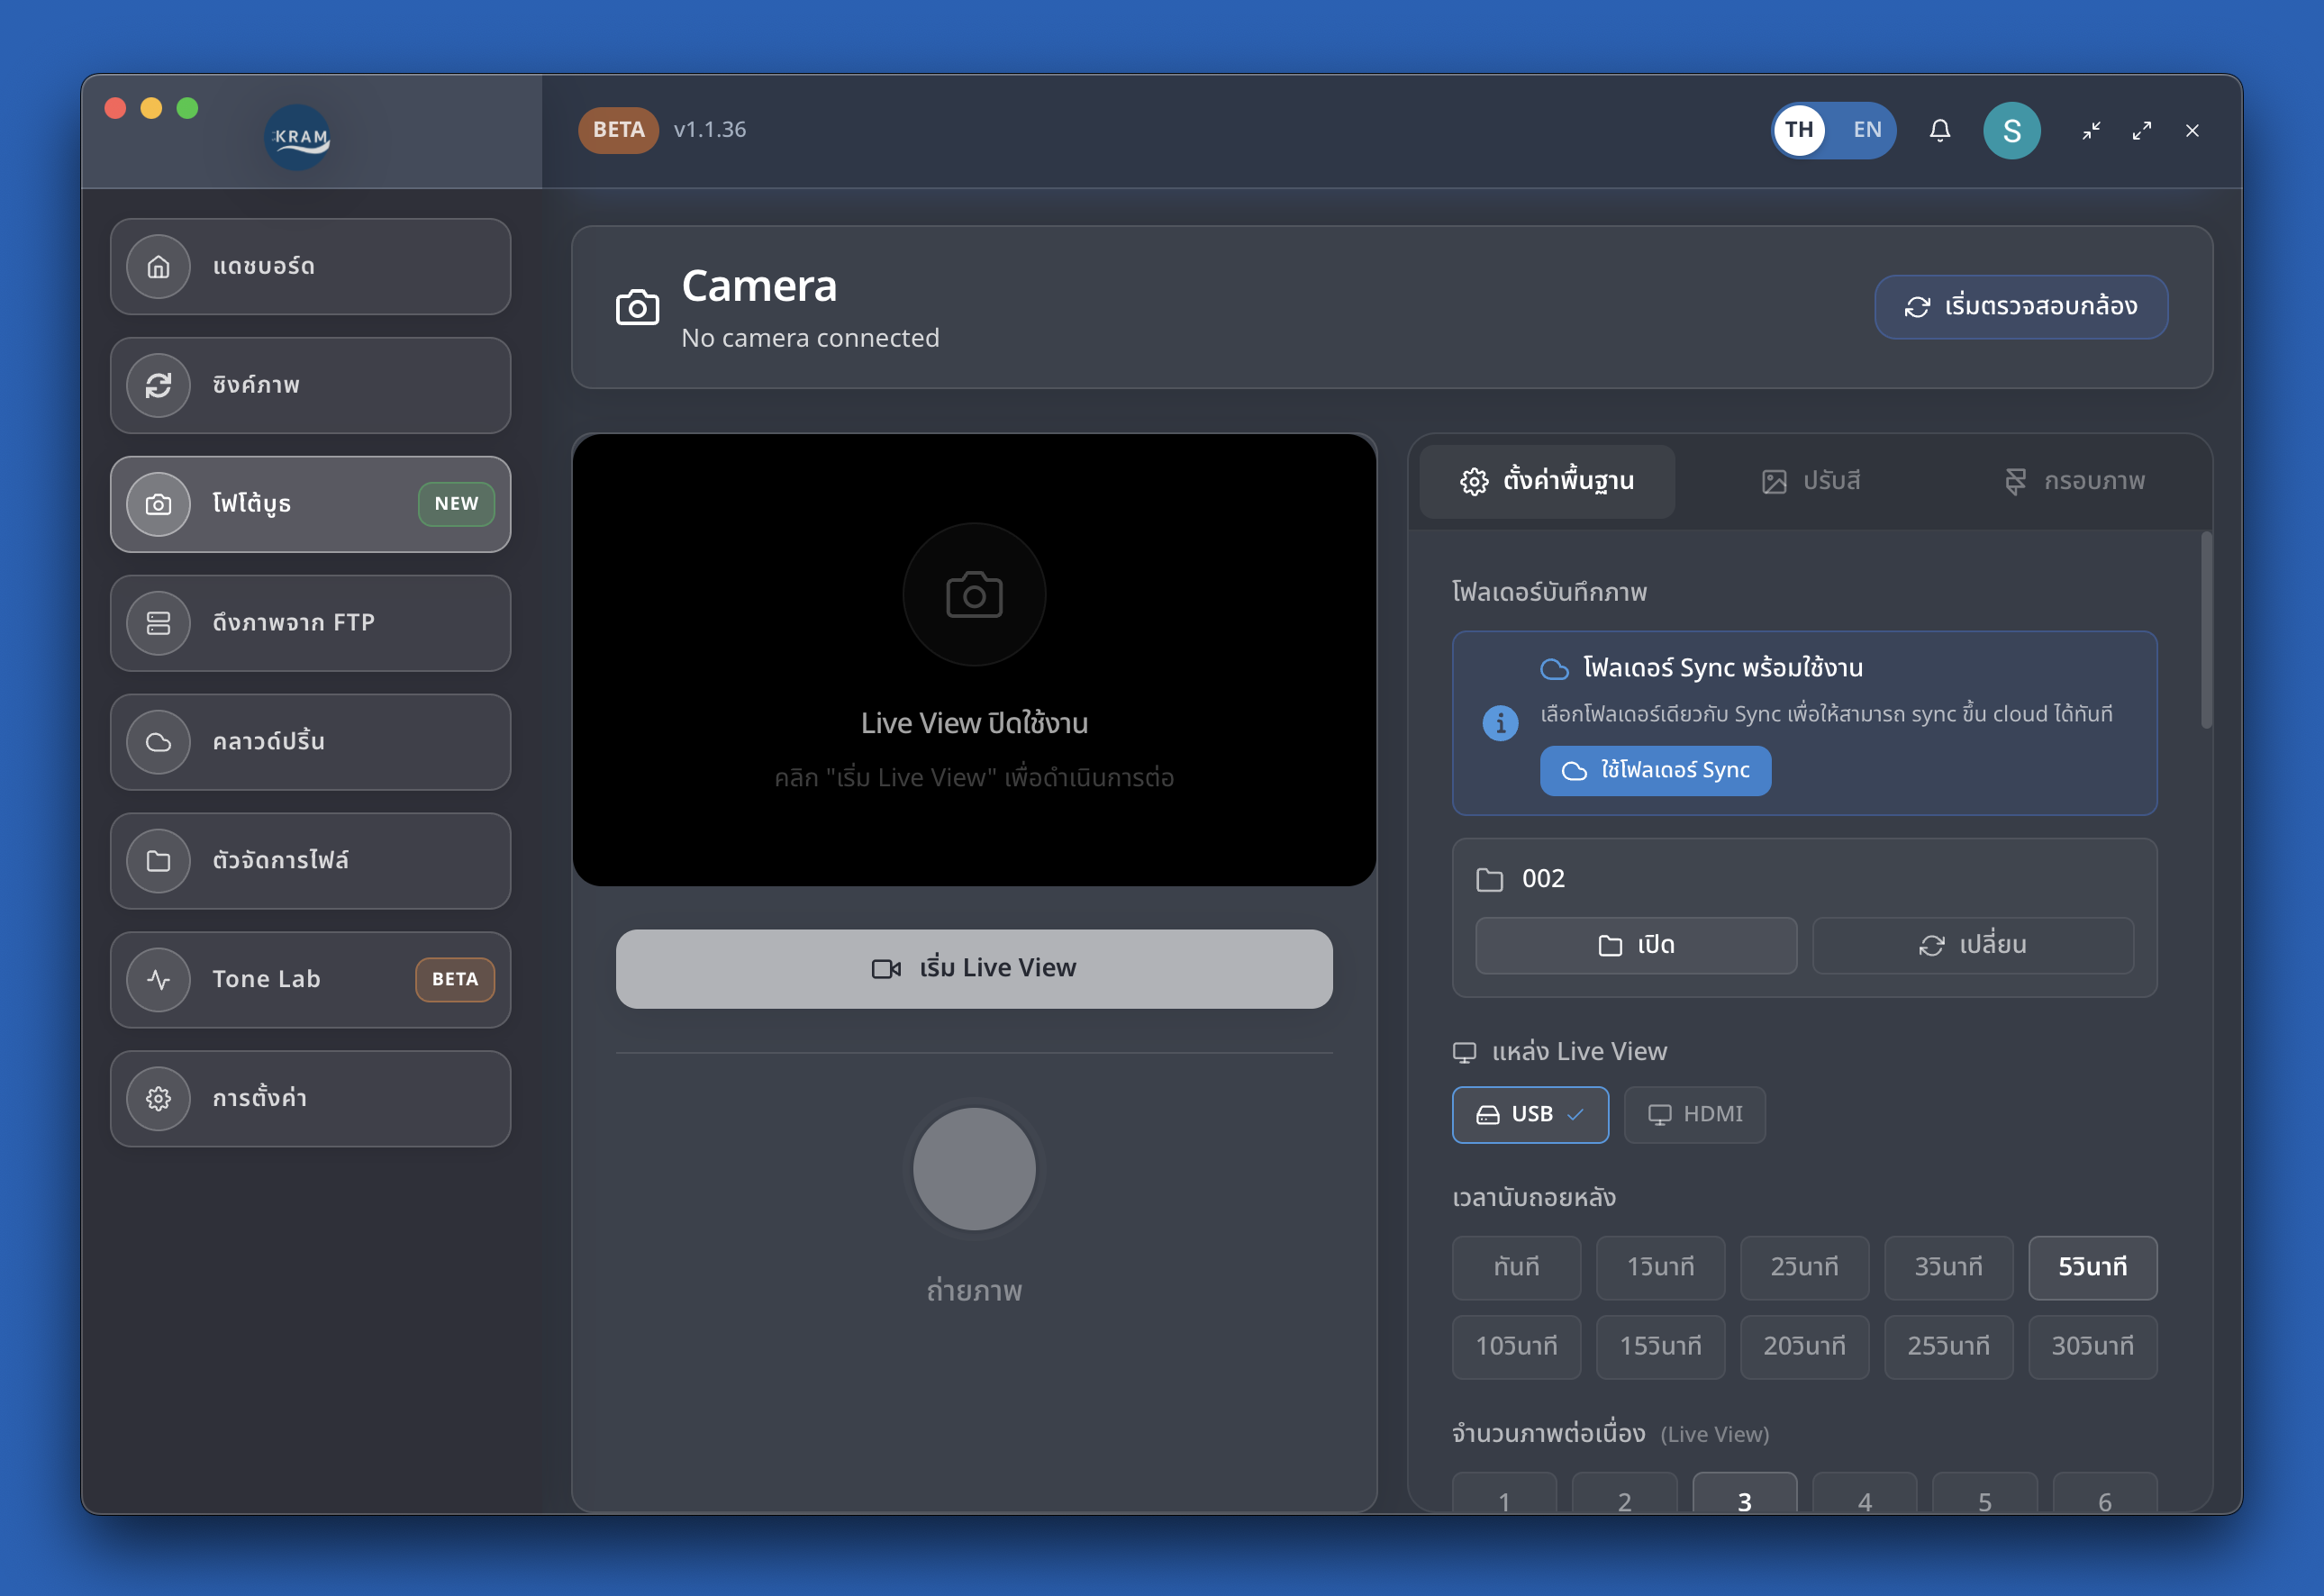Set countdown to 10 seconds
The image size is (2324, 1596).
click(1516, 1346)
